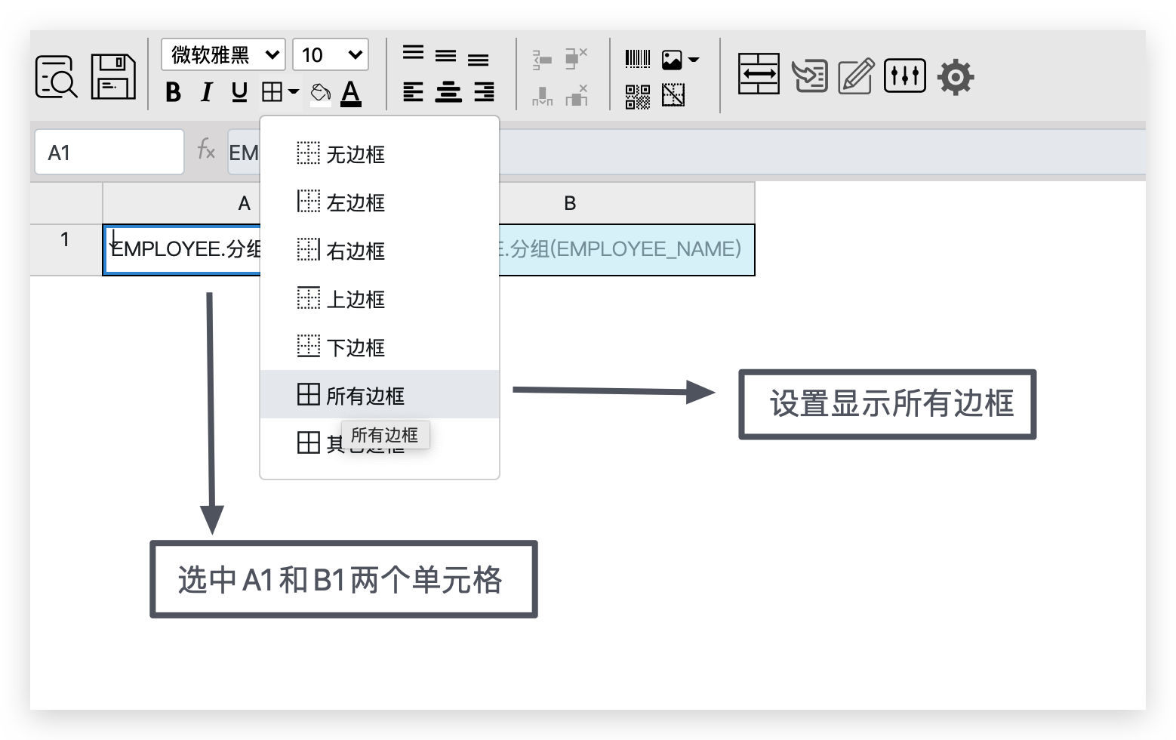Open the font family dropdown 微软雅黑

(x=223, y=55)
